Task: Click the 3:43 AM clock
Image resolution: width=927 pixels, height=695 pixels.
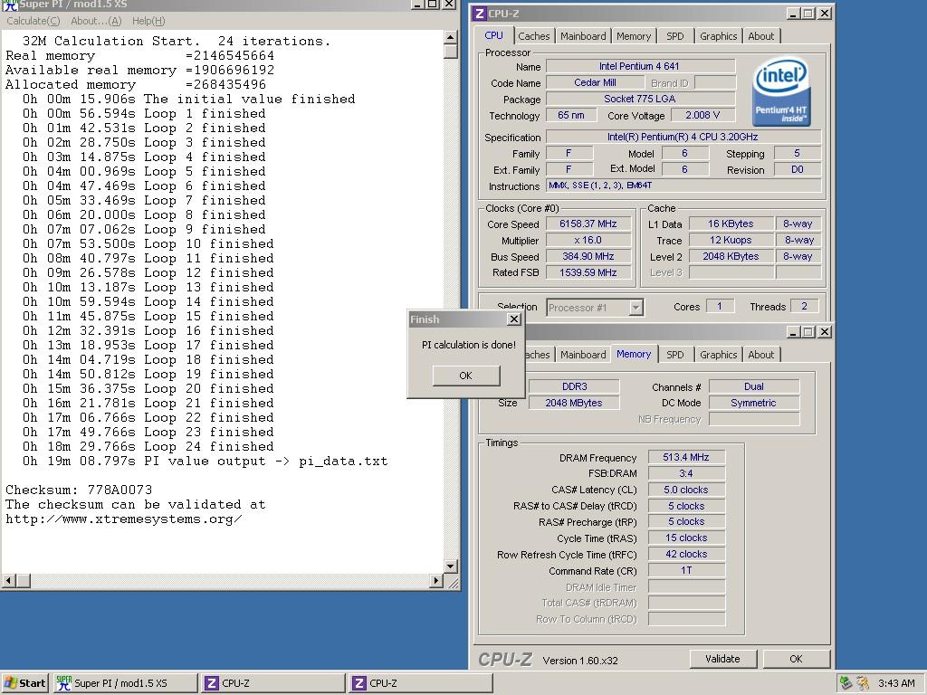Action: click(x=896, y=683)
